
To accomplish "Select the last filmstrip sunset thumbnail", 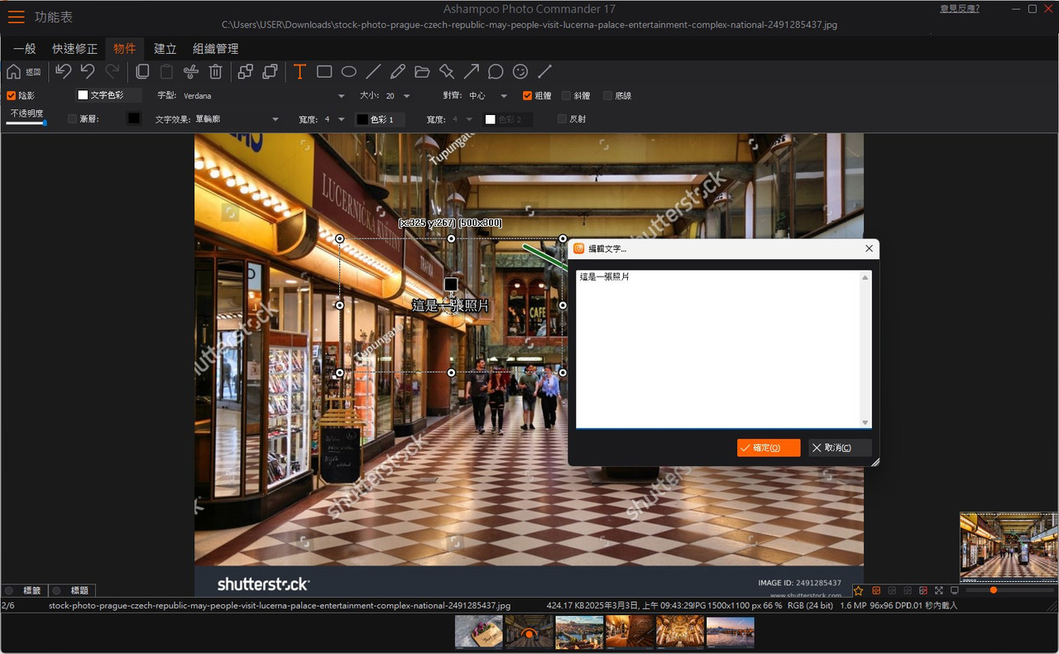I will click(x=731, y=632).
